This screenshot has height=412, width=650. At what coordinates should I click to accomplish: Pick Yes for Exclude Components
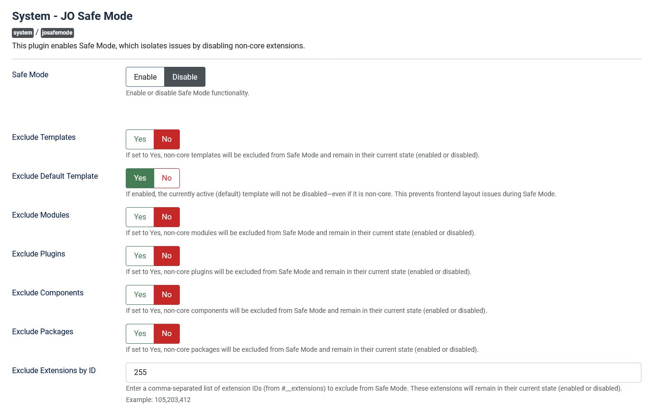click(140, 295)
